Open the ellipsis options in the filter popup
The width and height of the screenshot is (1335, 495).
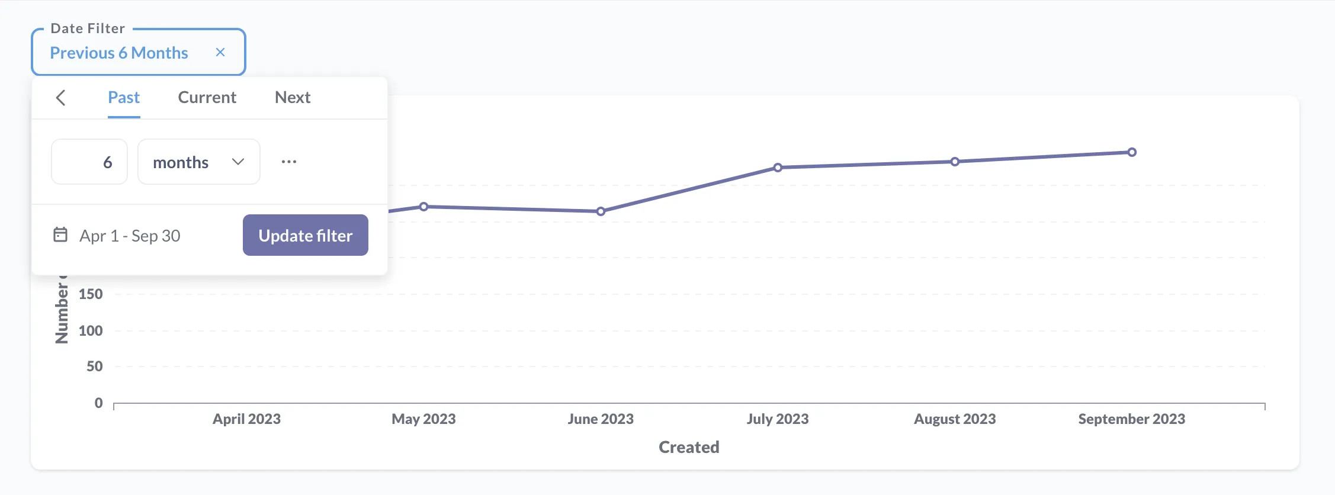[x=289, y=161]
